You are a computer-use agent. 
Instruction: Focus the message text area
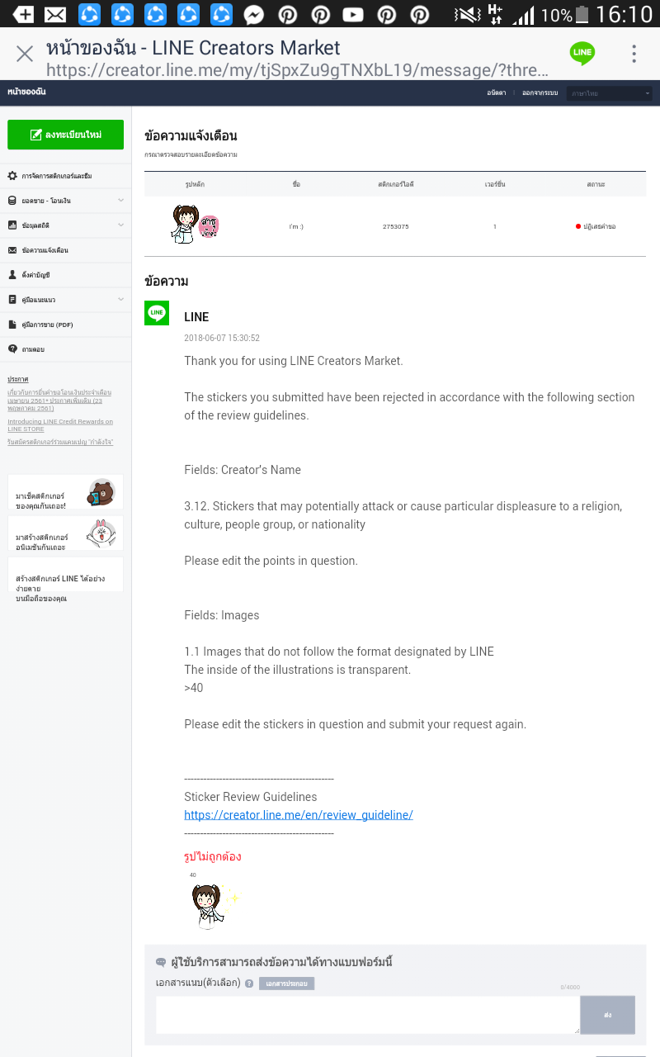(x=368, y=1015)
